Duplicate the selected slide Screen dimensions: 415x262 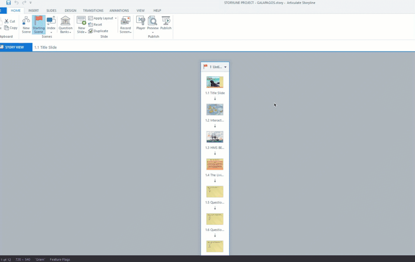tap(98, 31)
